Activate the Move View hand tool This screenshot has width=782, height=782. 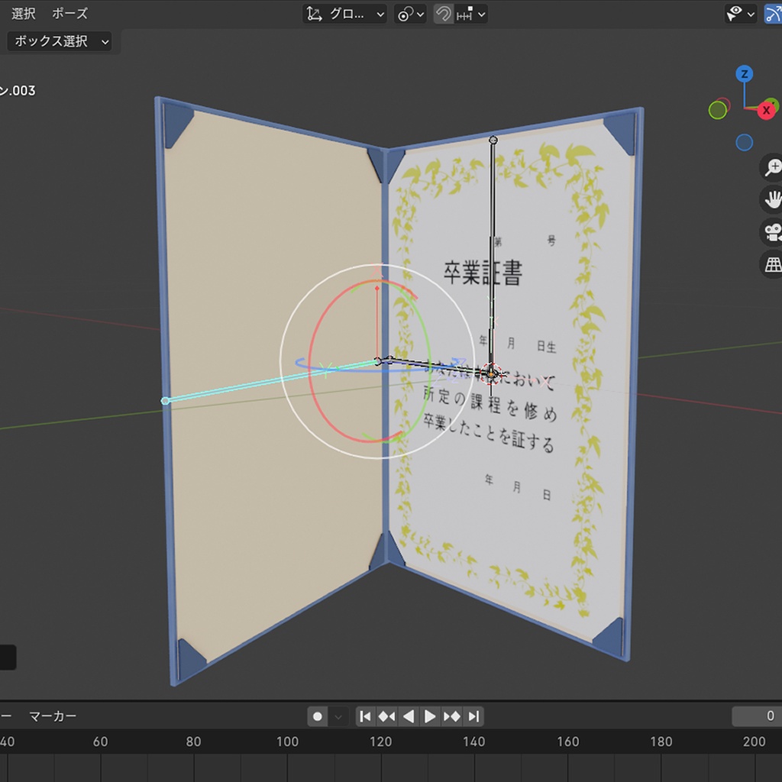[774, 199]
